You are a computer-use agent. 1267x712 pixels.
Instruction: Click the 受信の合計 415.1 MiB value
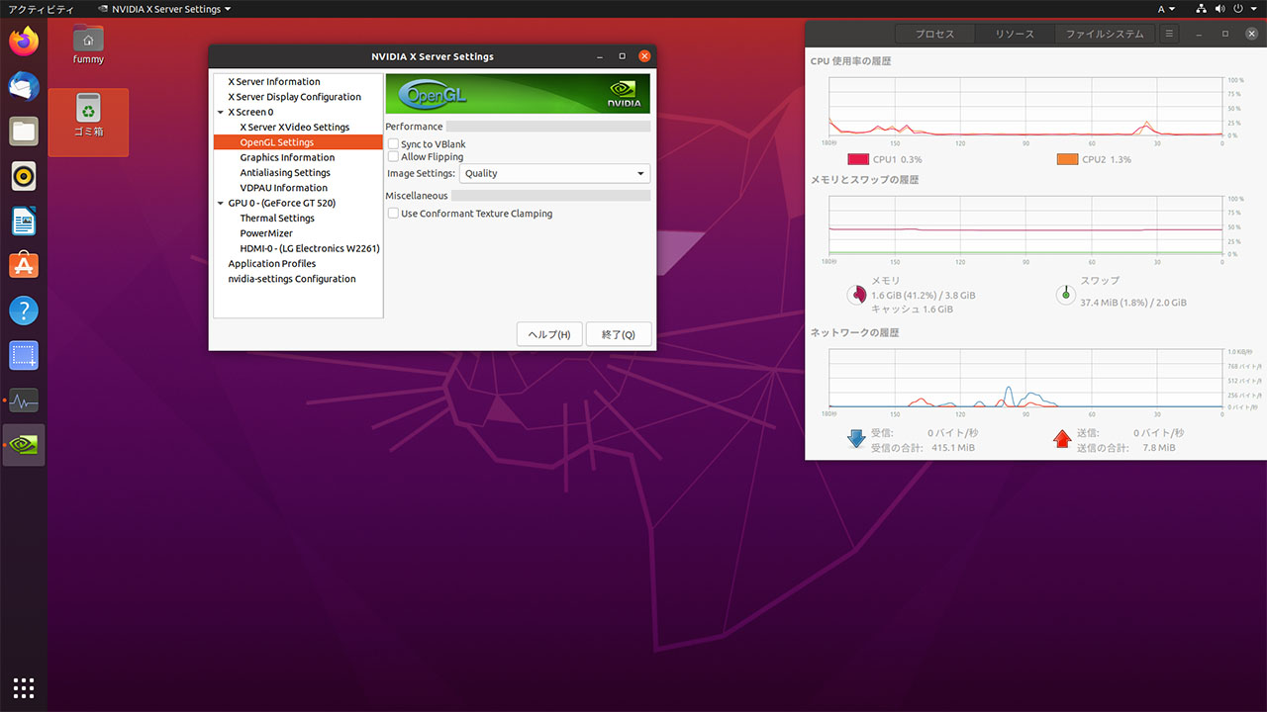pos(952,448)
